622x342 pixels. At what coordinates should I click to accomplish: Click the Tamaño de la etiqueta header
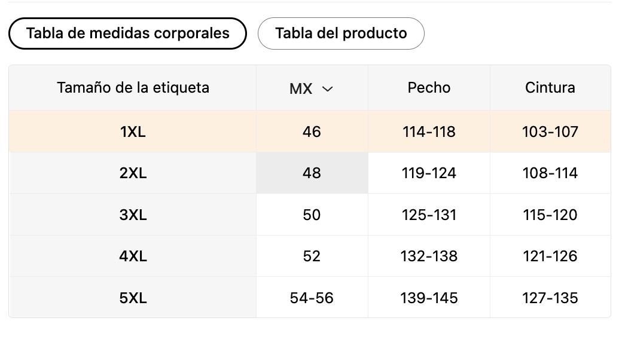point(133,88)
